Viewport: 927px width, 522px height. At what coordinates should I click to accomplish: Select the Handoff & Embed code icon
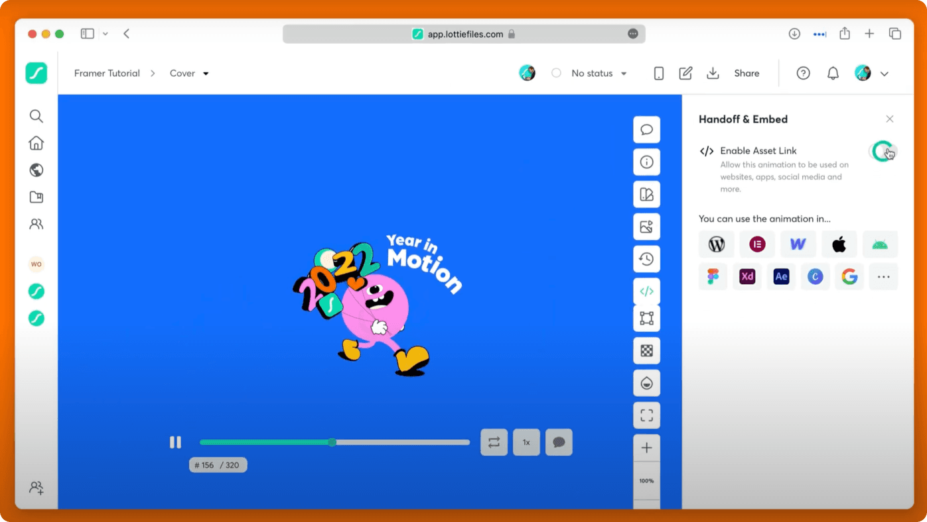pos(646,291)
